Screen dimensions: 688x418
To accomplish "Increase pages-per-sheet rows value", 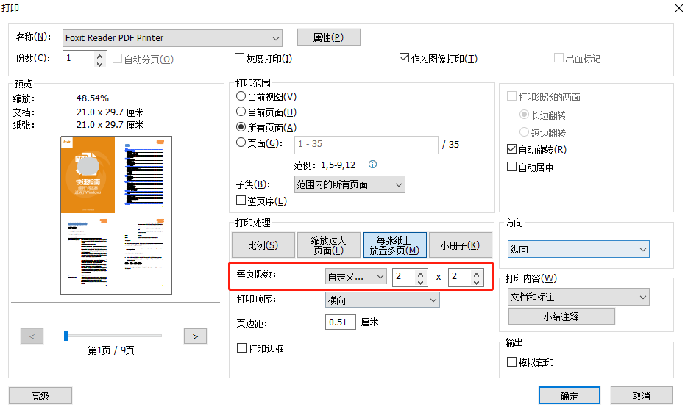I will (x=477, y=274).
